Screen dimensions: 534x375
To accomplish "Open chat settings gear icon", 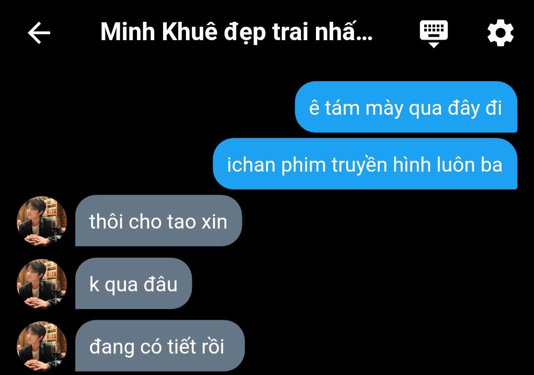I will [x=500, y=33].
